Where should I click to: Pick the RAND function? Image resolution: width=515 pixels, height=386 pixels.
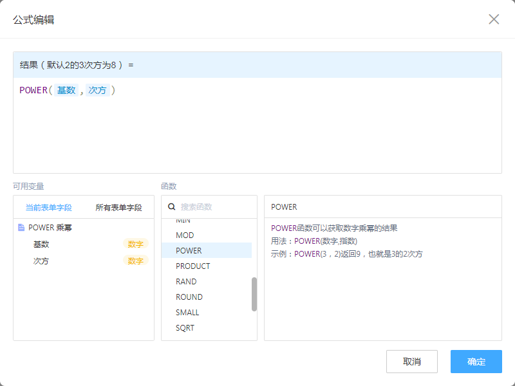coord(186,282)
